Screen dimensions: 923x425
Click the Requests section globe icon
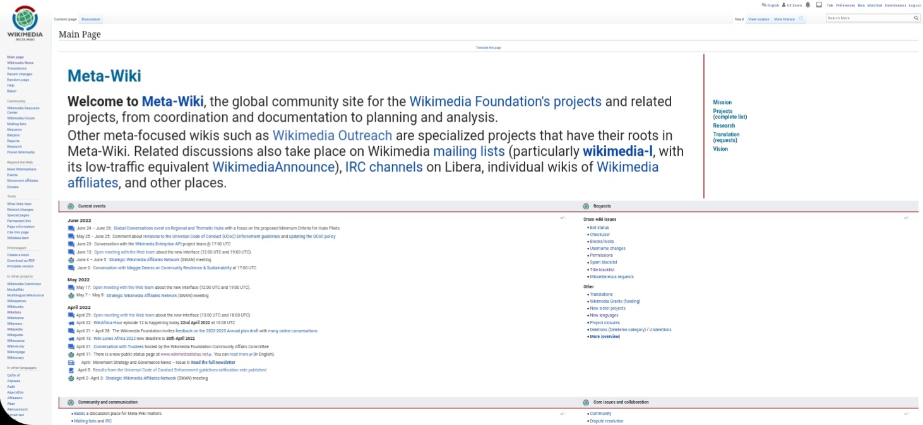pos(586,206)
